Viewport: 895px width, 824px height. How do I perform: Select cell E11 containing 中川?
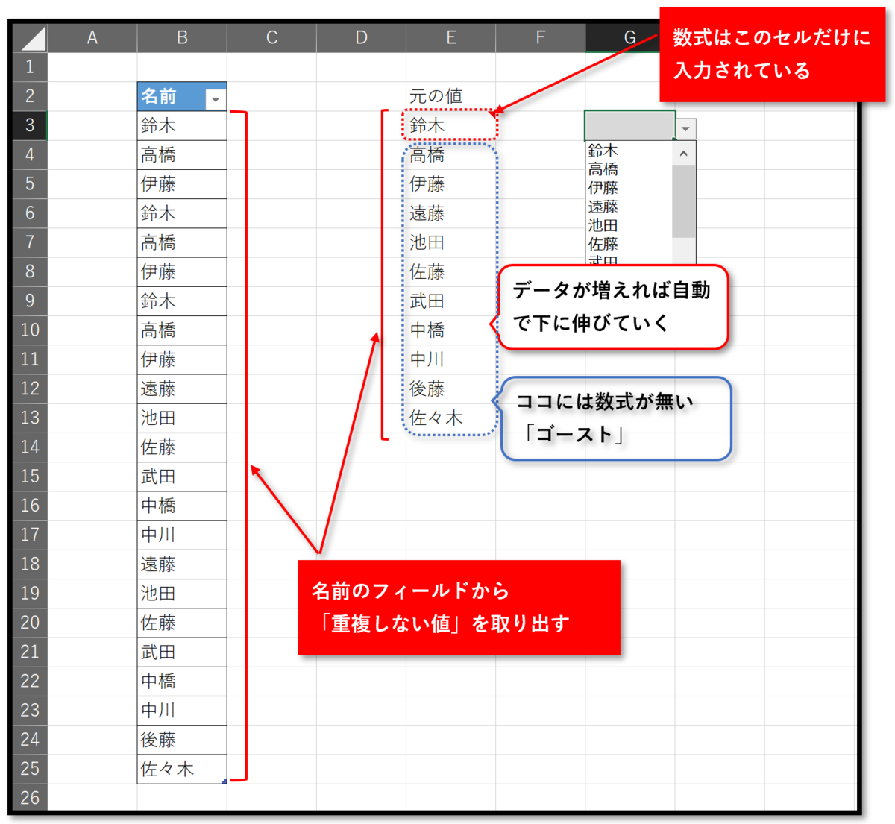(450, 359)
